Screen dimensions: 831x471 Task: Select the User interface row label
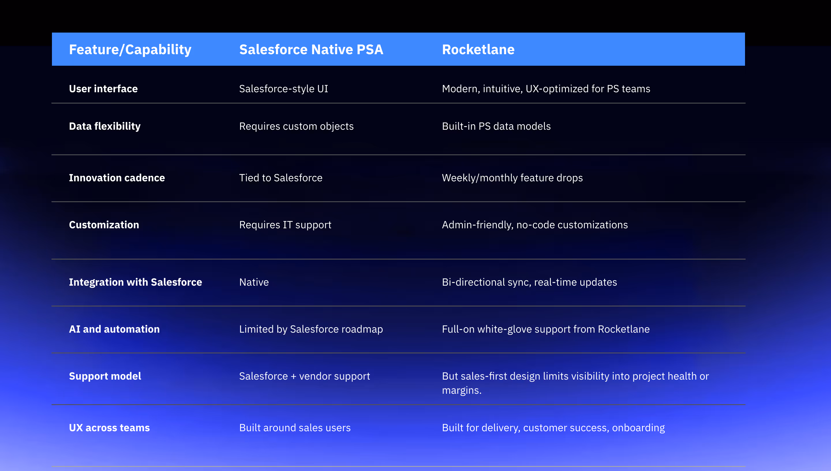[x=103, y=88]
